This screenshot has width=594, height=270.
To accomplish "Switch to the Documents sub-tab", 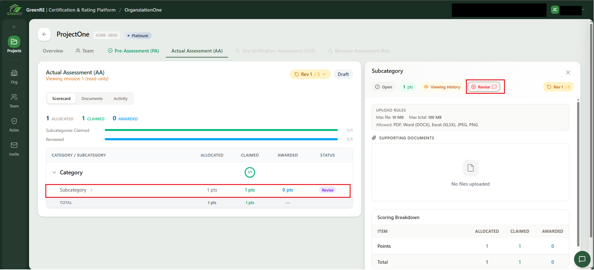I will 92,98.
